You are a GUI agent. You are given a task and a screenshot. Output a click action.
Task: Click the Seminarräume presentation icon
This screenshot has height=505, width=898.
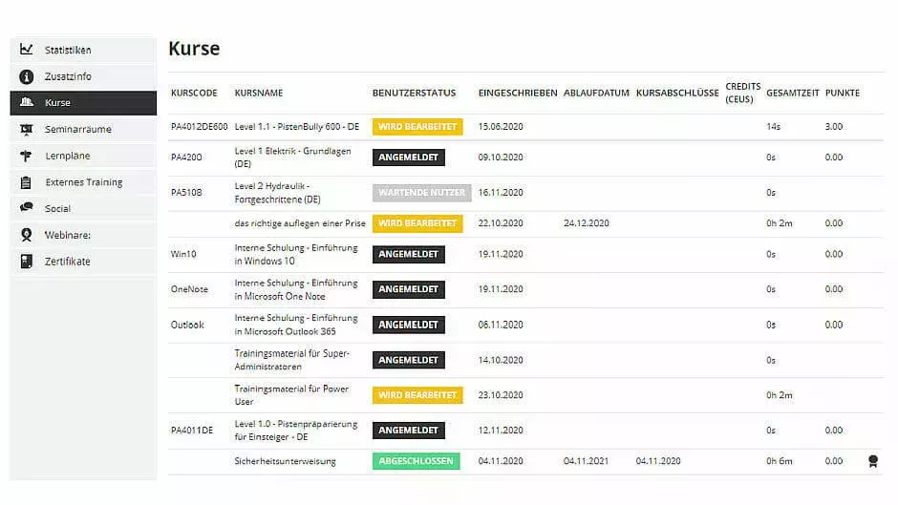(x=27, y=129)
